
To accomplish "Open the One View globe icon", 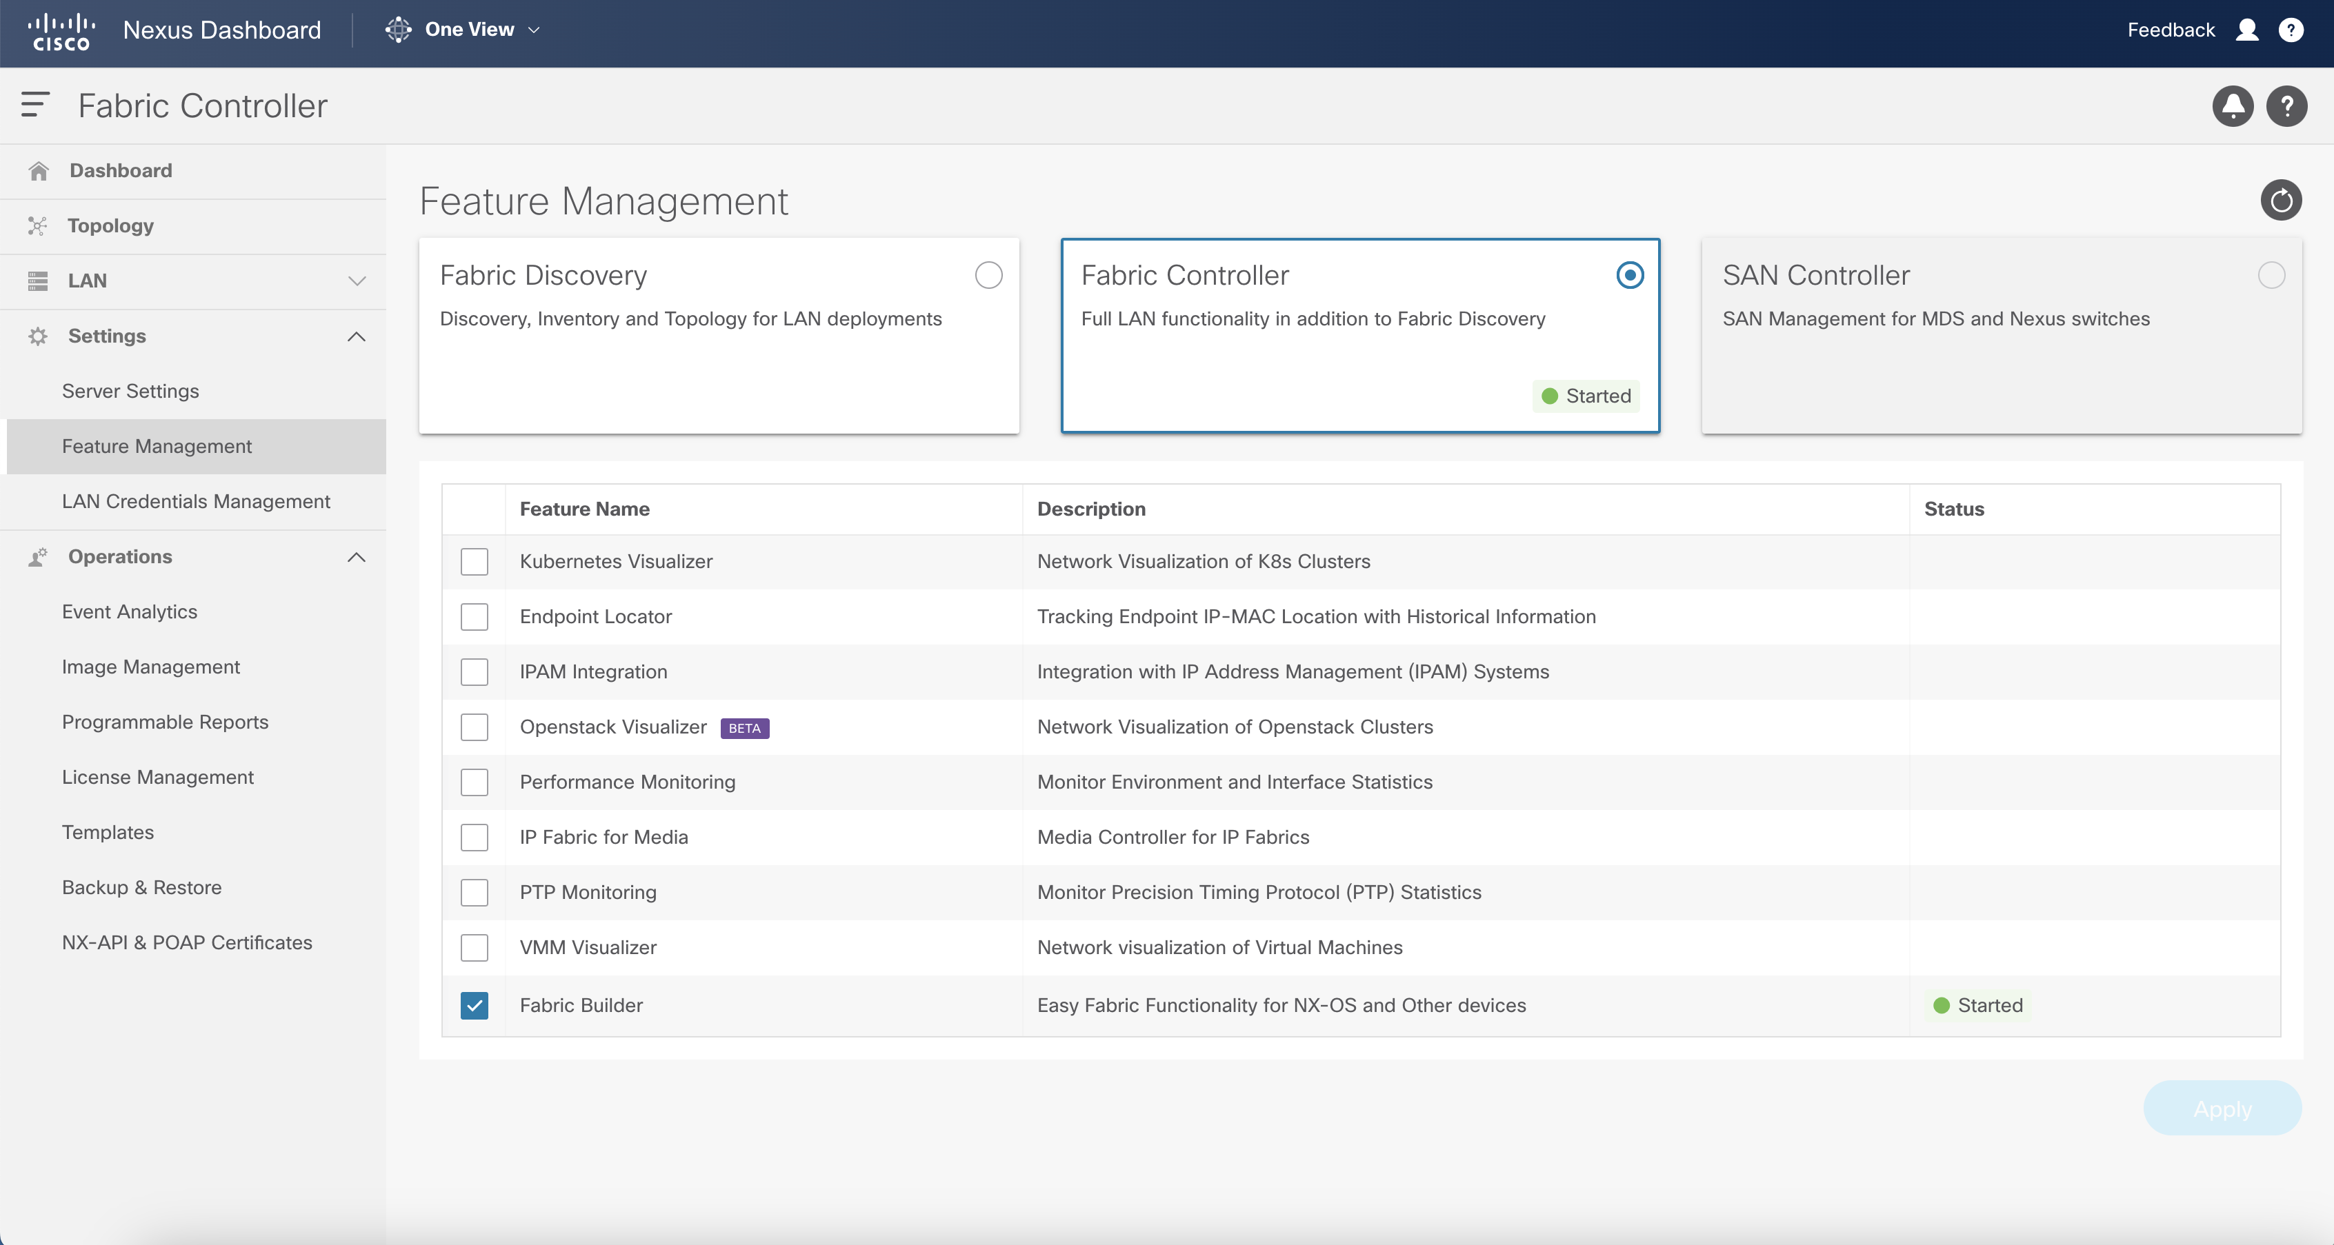I will (398, 30).
